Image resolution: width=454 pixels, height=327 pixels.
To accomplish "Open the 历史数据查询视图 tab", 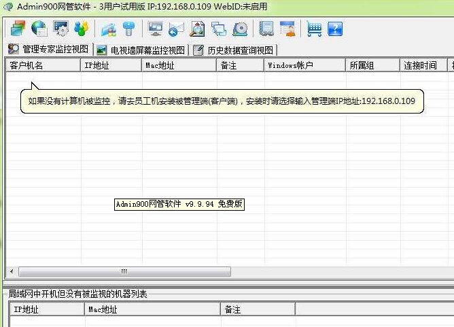I will [234, 50].
